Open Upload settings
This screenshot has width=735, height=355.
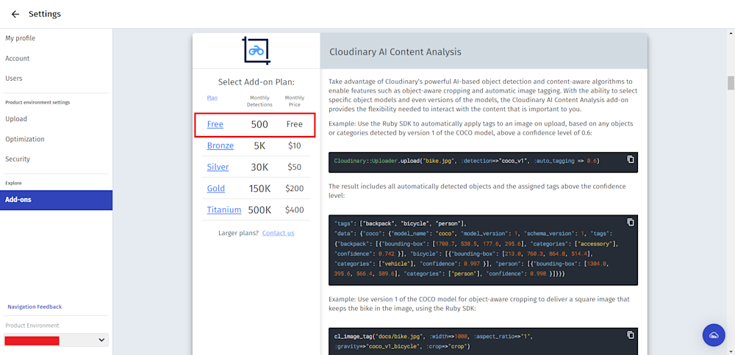[16, 119]
